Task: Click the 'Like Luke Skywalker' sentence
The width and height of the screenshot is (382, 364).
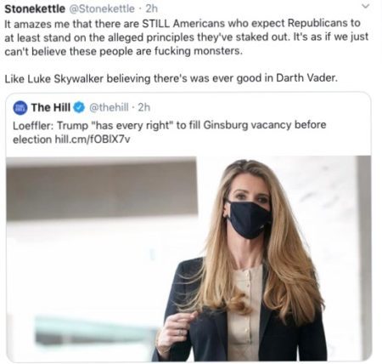Action: (171, 78)
